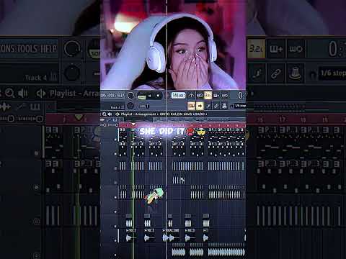This screenshot has width=346, height=259.
Task: Click playlist icon before center Playlist title
Action: (x=117, y=114)
